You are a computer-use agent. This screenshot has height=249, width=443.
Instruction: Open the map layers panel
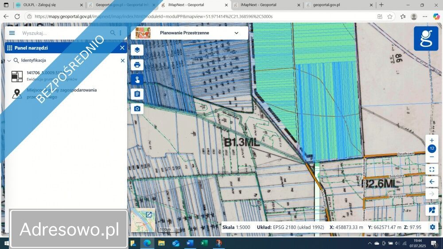(137, 50)
